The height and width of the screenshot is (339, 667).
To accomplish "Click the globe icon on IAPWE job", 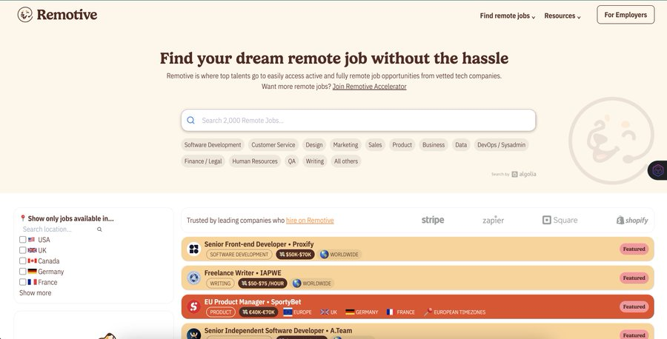I will point(296,283).
